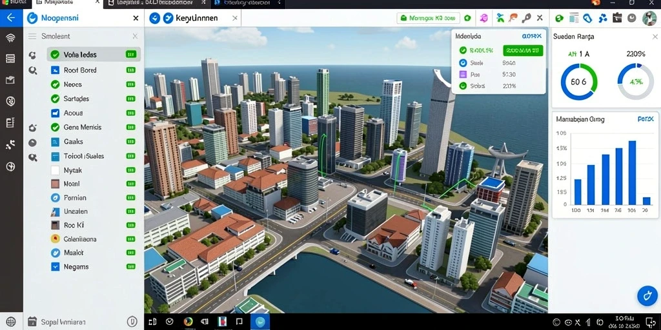The height and width of the screenshot is (330, 661).
Task: Click the blue floating plug button
Action: tap(647, 295)
